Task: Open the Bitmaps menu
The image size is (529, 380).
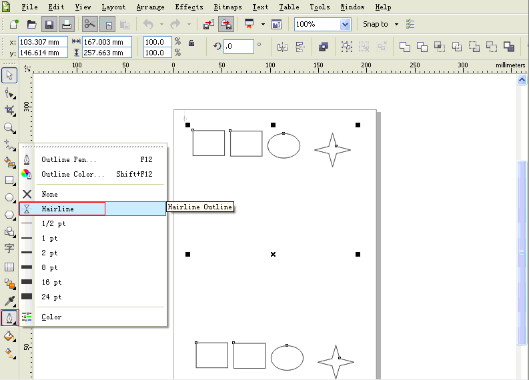Action: pos(227,7)
